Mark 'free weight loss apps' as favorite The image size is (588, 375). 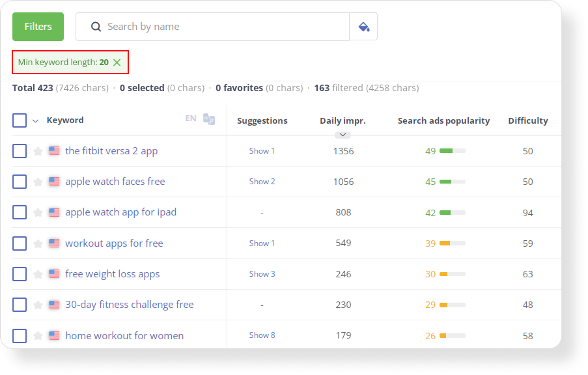pyautogui.click(x=38, y=274)
